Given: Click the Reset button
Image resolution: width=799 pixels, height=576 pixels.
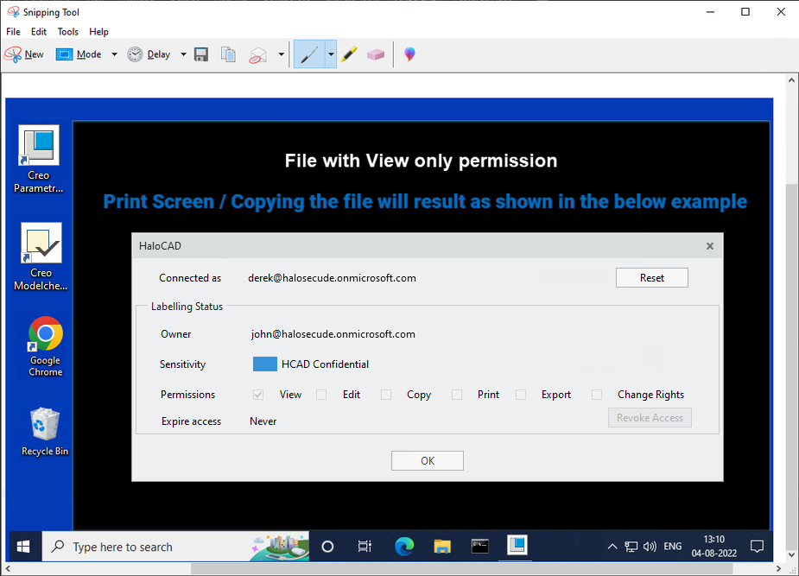Looking at the screenshot, I should 651,278.
